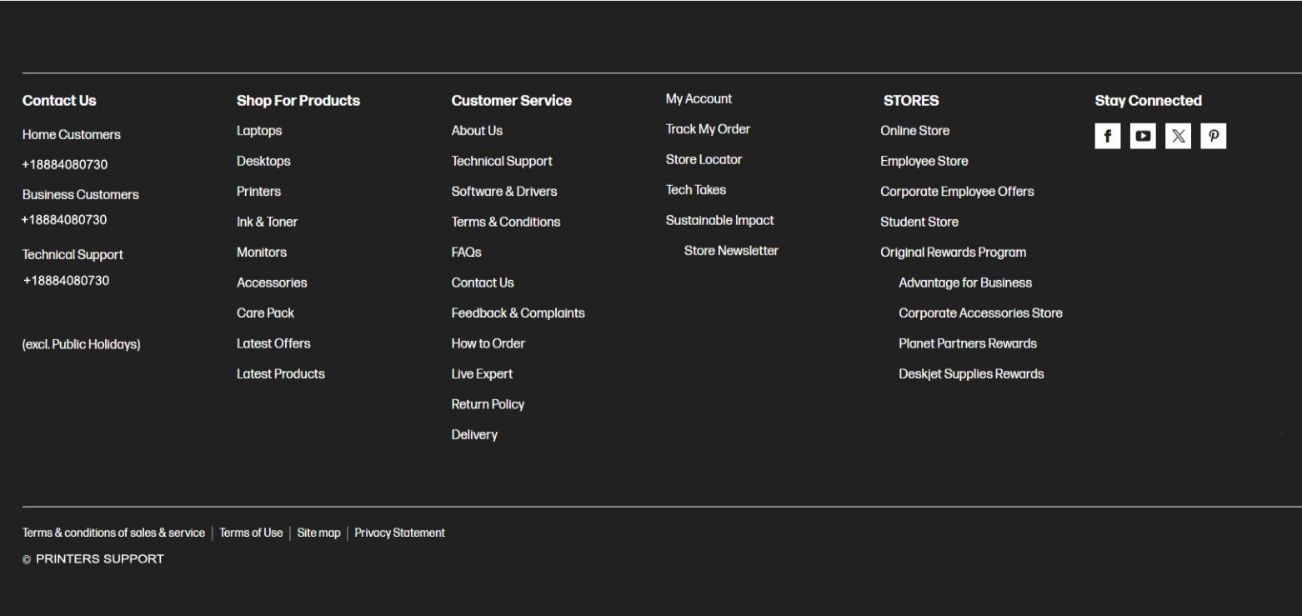Open the Store Locator link
This screenshot has height=616, width=1302.
(704, 160)
